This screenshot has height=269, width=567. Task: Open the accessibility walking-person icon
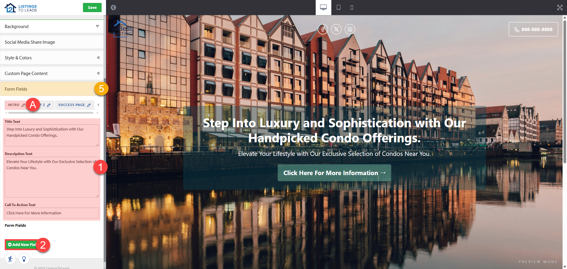point(10,259)
